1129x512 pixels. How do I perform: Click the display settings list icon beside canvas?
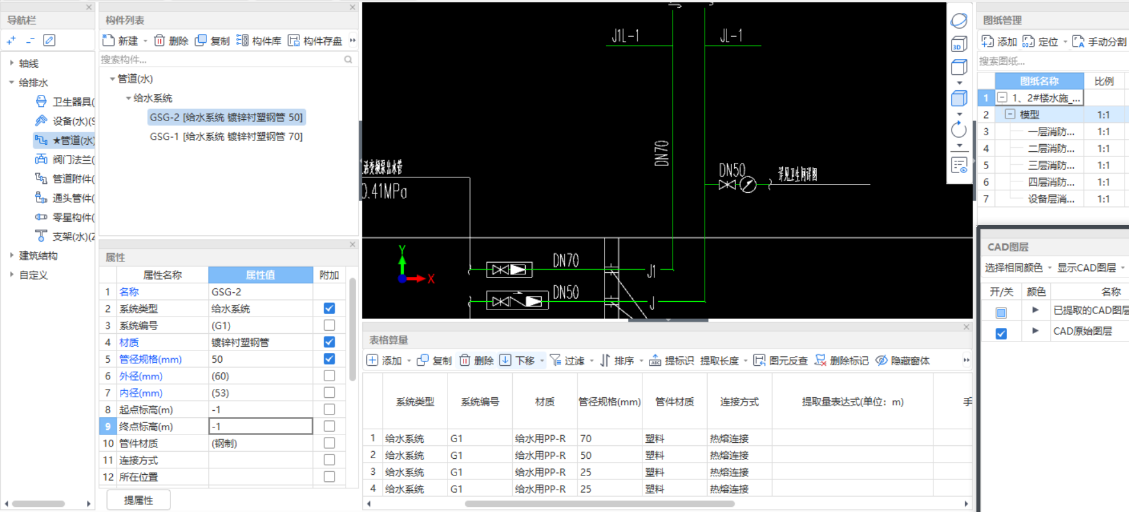(959, 165)
